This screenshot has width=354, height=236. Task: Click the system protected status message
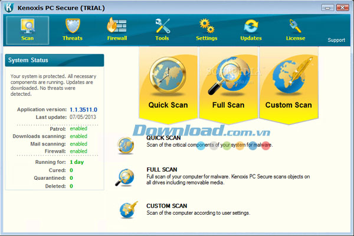(53, 85)
